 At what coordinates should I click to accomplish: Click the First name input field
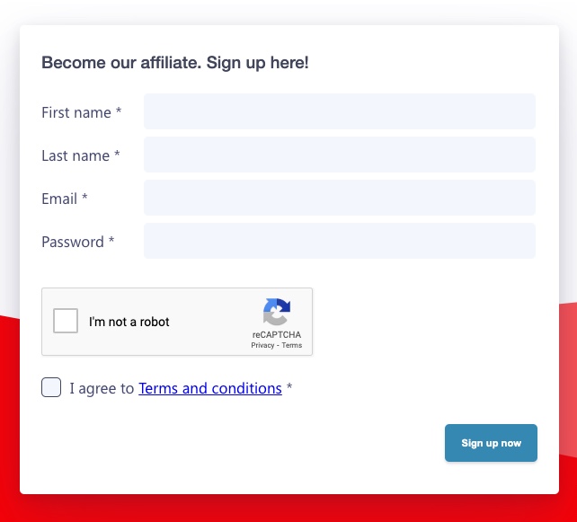point(339,111)
